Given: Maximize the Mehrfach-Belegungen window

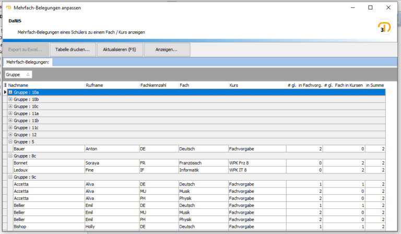Looking at the screenshot, I should (370, 8).
